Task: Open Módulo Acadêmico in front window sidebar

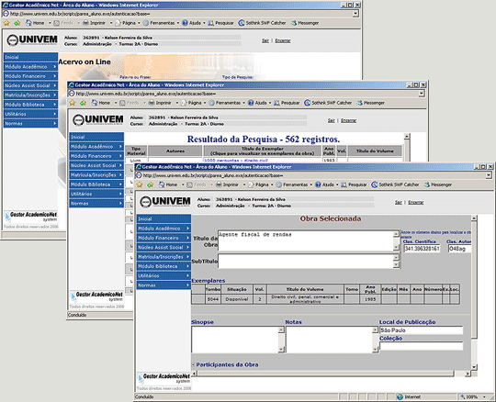Action: point(163,229)
